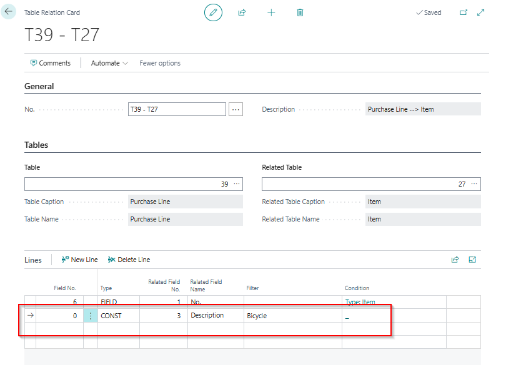The width and height of the screenshot is (506, 365).
Task: Maximize the Lines part with icon
Action: pyautogui.click(x=472, y=260)
